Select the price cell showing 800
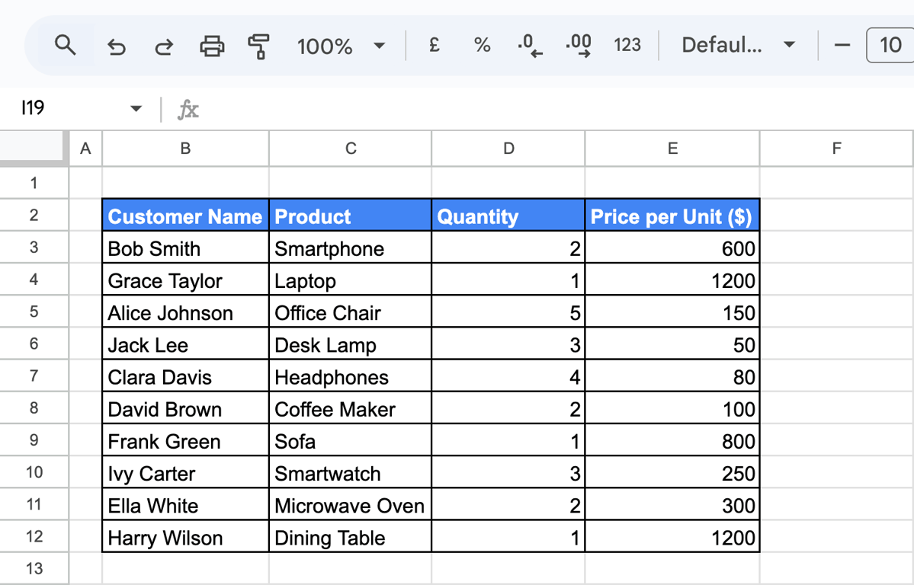 (672, 440)
